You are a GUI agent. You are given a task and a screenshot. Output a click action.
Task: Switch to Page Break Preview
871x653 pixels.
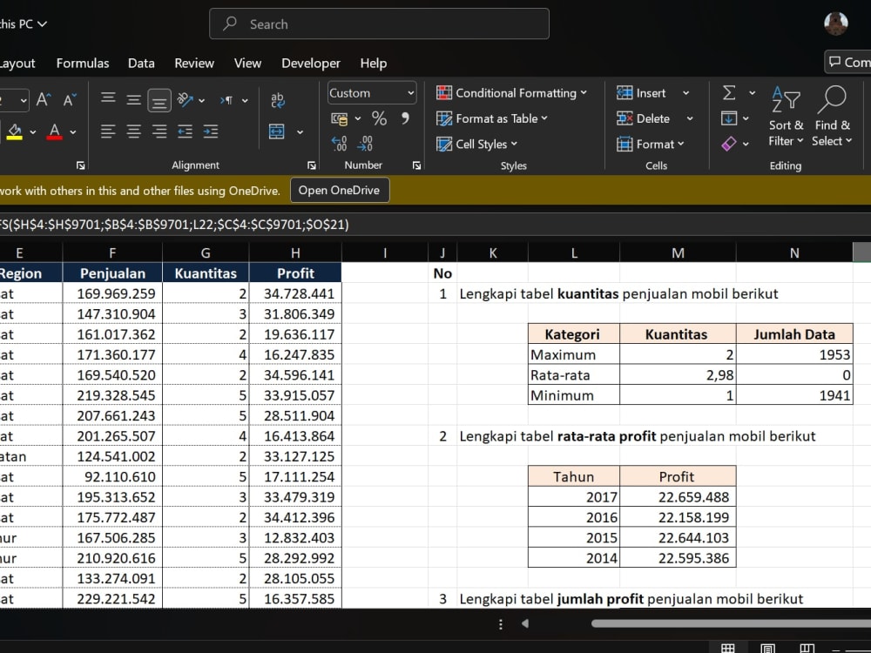point(807,648)
